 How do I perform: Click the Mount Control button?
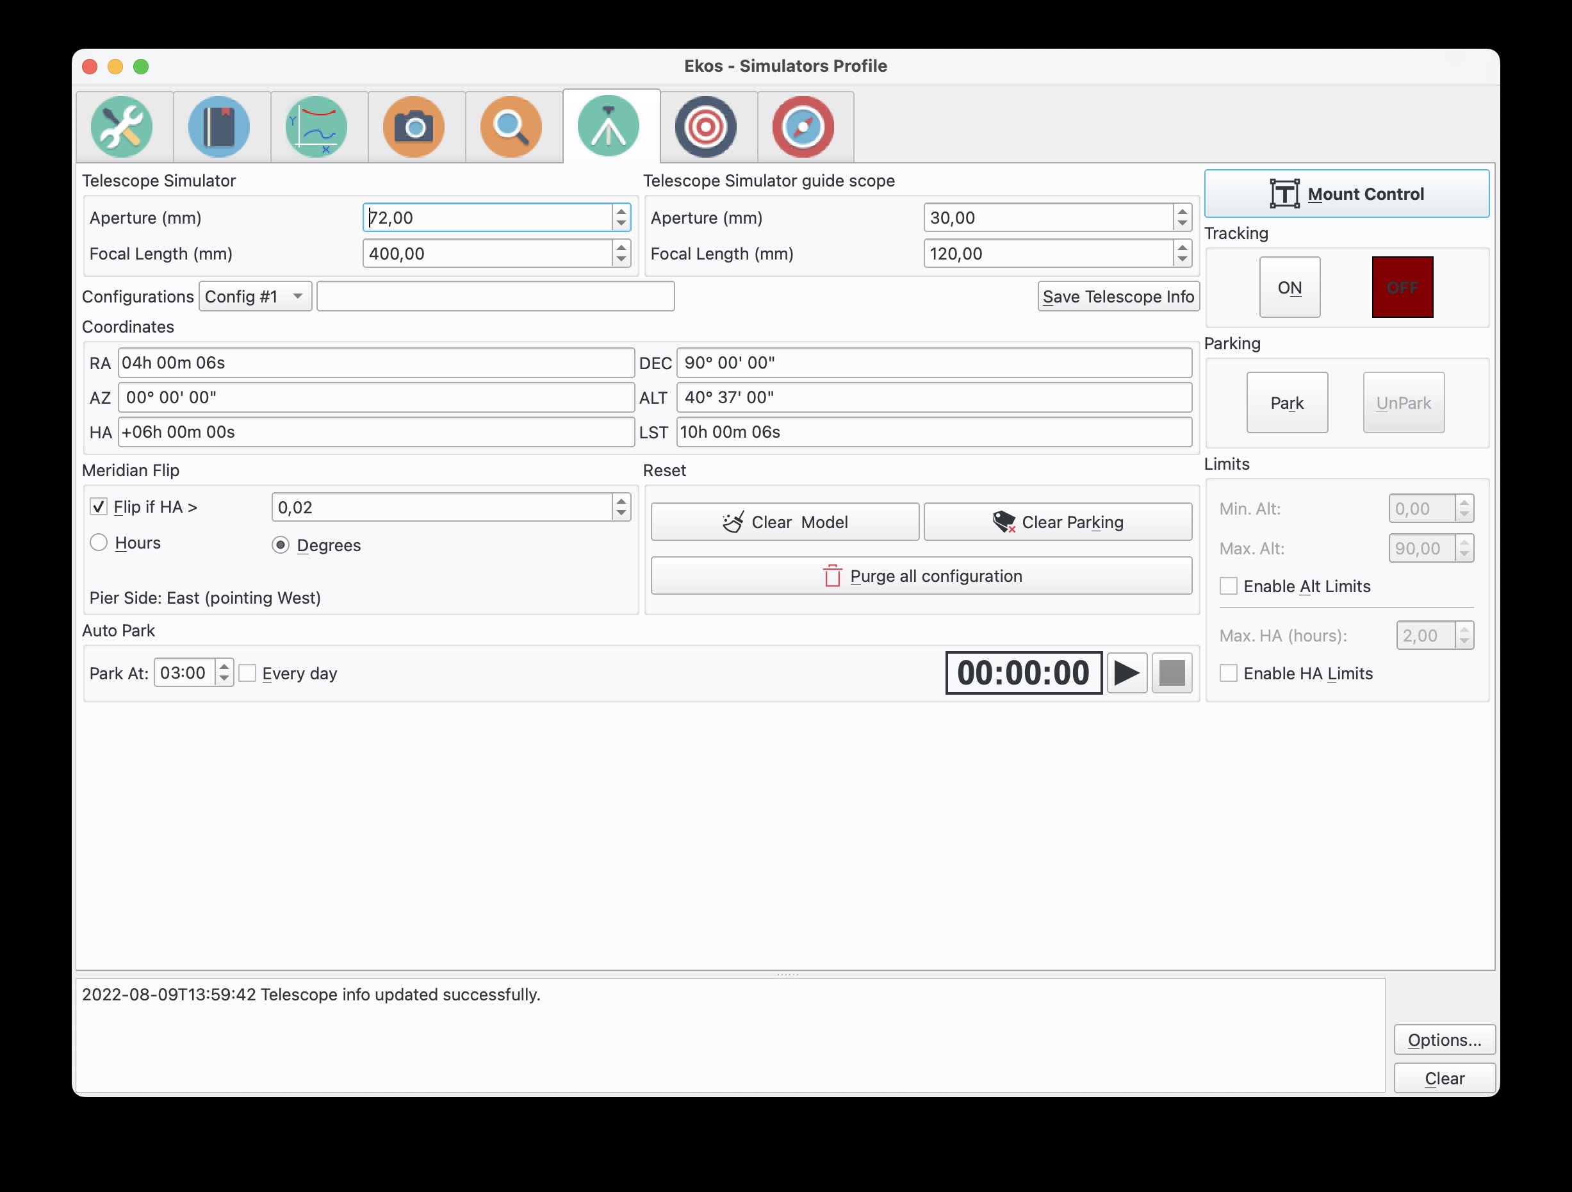1346,194
